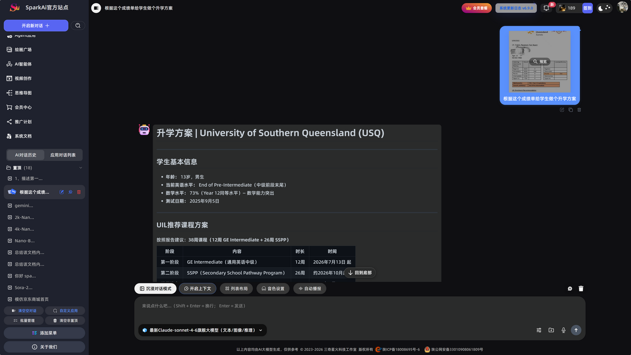The width and height of the screenshot is (631, 355).
Task: Open 批量管理 batch management
Action: pos(24,321)
